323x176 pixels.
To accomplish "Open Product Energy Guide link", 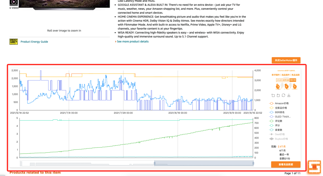I will coord(34,42).
